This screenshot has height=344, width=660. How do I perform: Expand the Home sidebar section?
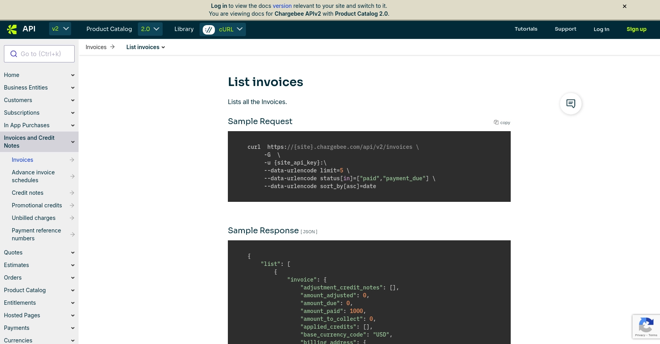pyautogui.click(x=73, y=75)
